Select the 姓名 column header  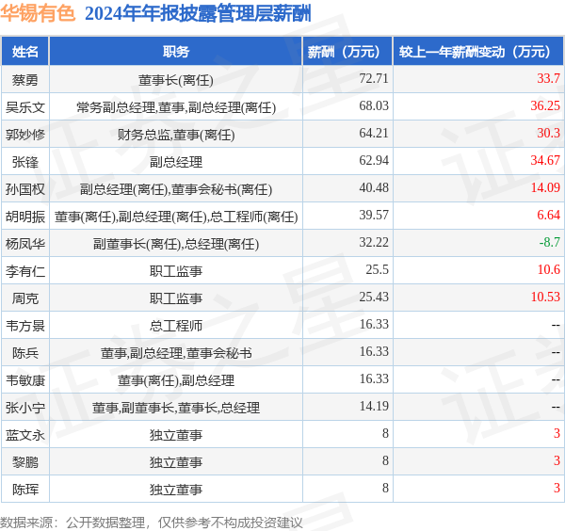pos(24,52)
